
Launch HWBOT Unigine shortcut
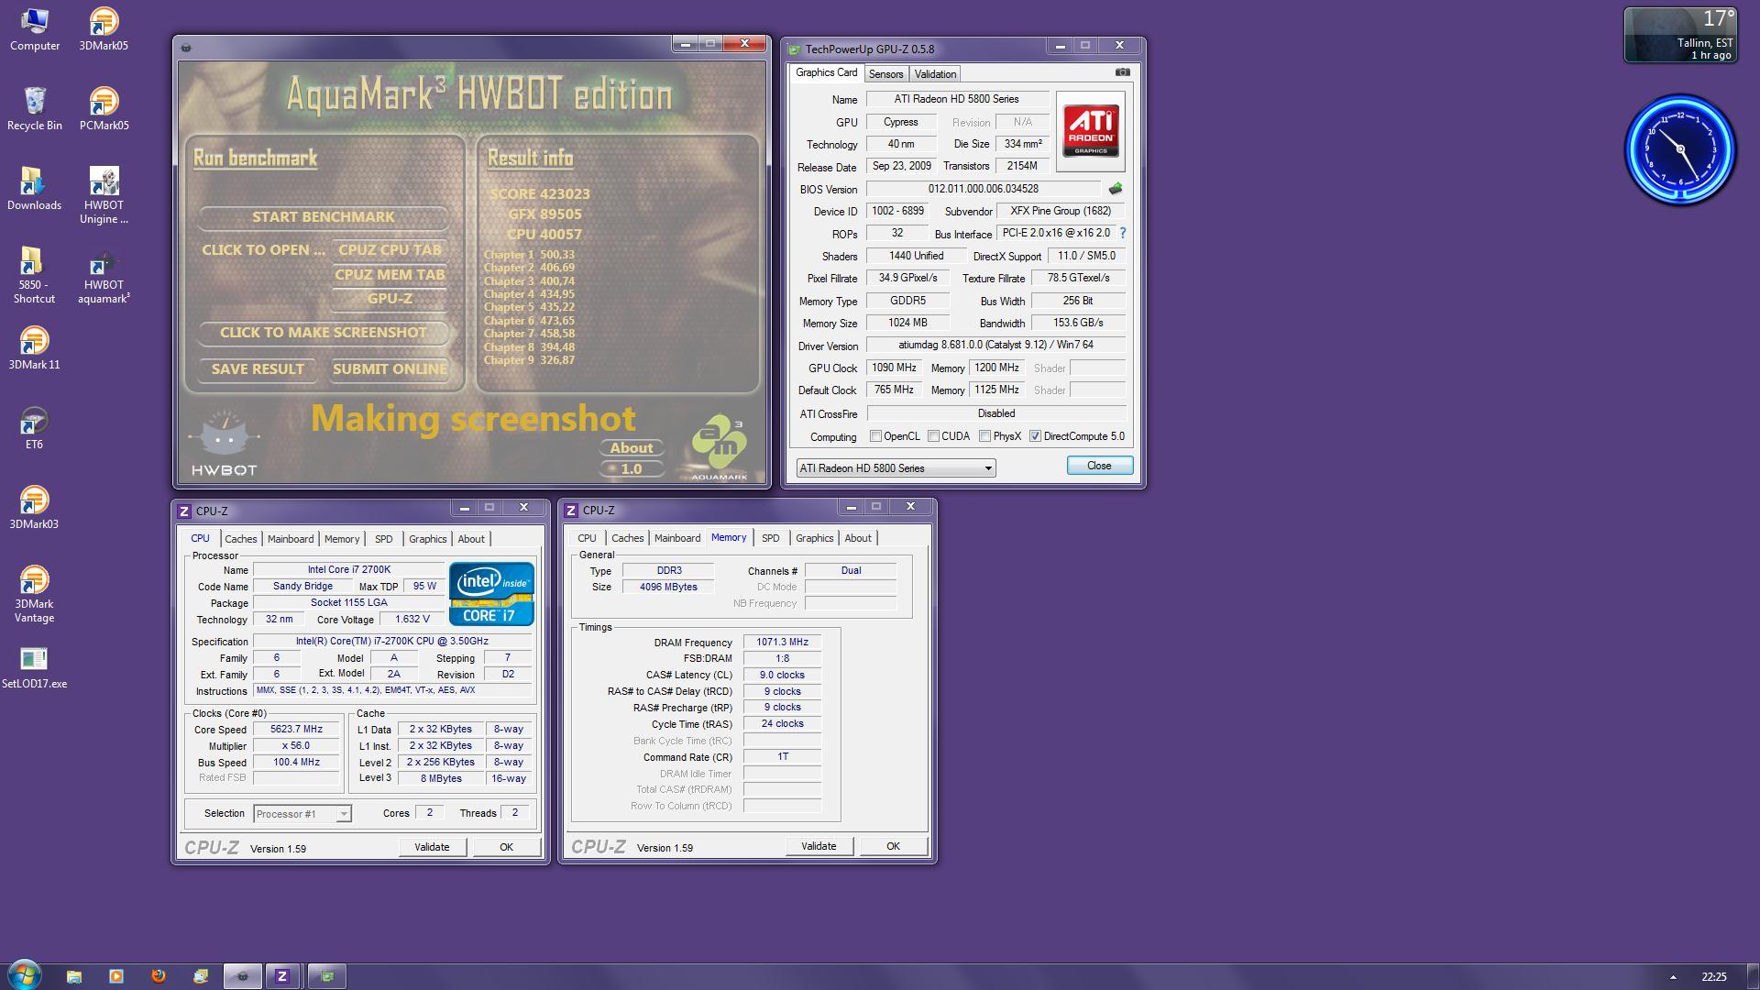pyautogui.click(x=104, y=195)
